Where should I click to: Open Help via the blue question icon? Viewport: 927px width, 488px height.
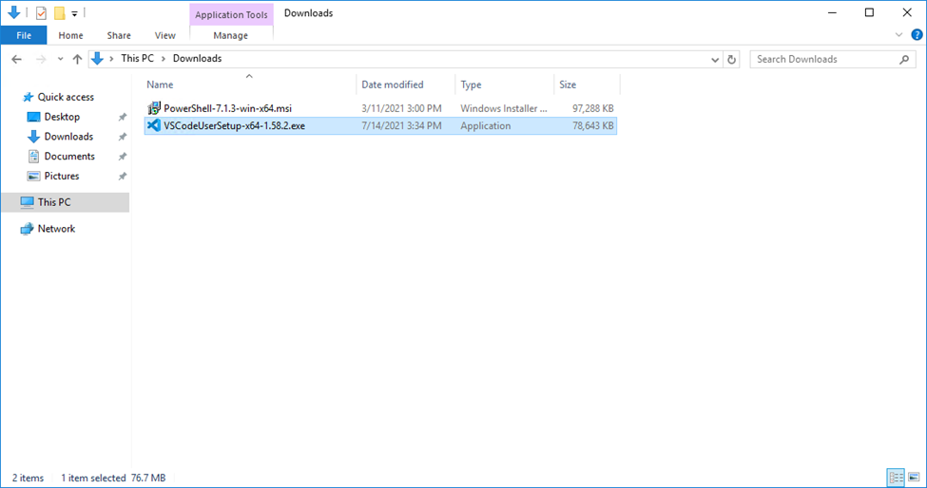click(x=917, y=35)
